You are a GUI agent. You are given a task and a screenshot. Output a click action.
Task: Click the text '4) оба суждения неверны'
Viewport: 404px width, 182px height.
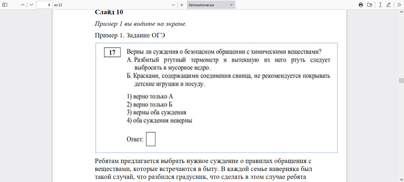159,121
